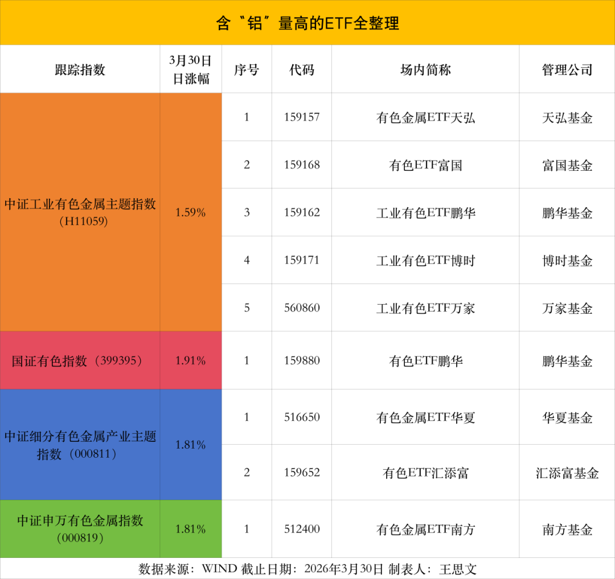Click ETF code 159157
Viewport: 615px width, 579px height.
click(x=302, y=117)
